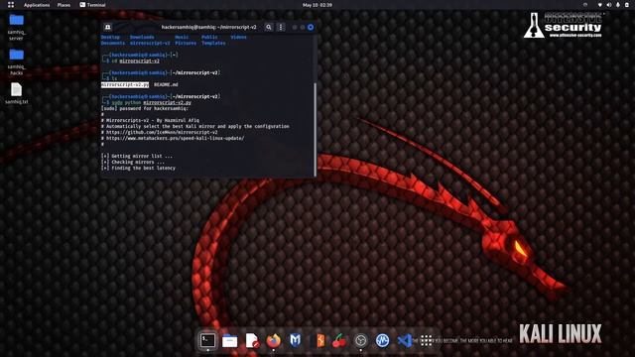The height and width of the screenshot is (357, 635).
Task: Click the Videos directory name in the terminal listing
Action: click(238, 37)
